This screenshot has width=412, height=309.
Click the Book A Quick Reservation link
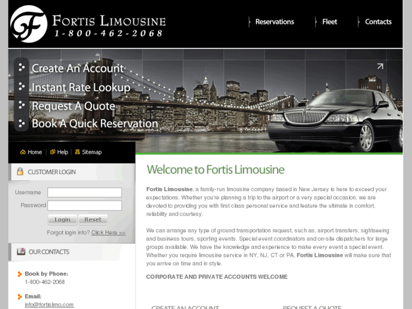click(x=95, y=124)
